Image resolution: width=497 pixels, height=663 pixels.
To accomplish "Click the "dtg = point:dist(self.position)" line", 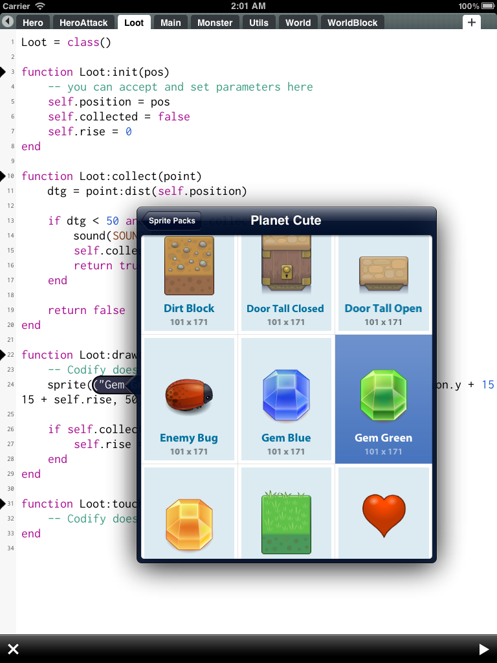I will [147, 191].
